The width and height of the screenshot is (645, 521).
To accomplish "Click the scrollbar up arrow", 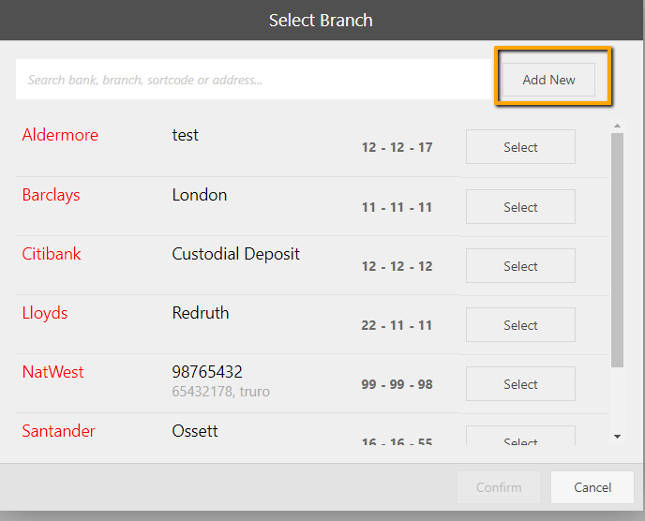I will click(617, 126).
